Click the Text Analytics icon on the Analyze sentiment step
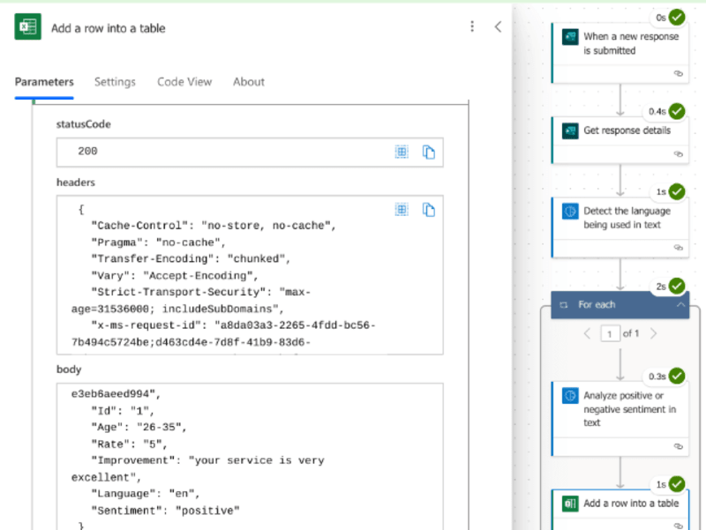The image size is (706, 530). [570, 395]
